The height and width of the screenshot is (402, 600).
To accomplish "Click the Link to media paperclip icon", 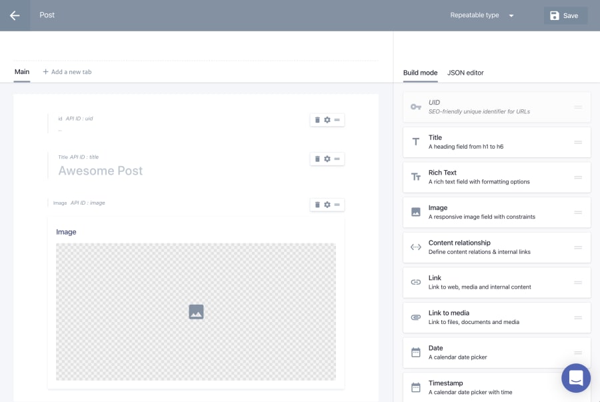I will click(416, 317).
